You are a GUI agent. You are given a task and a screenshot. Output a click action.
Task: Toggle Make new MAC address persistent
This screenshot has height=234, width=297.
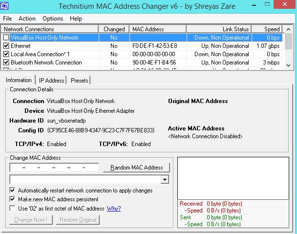click(12, 199)
